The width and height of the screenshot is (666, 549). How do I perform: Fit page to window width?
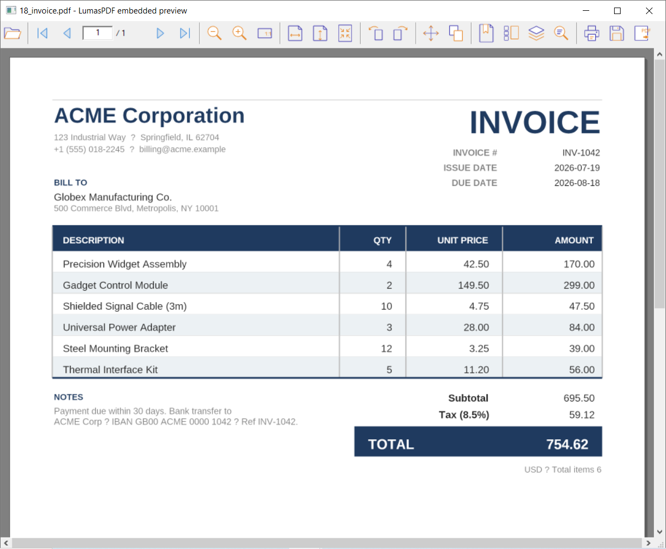click(295, 34)
